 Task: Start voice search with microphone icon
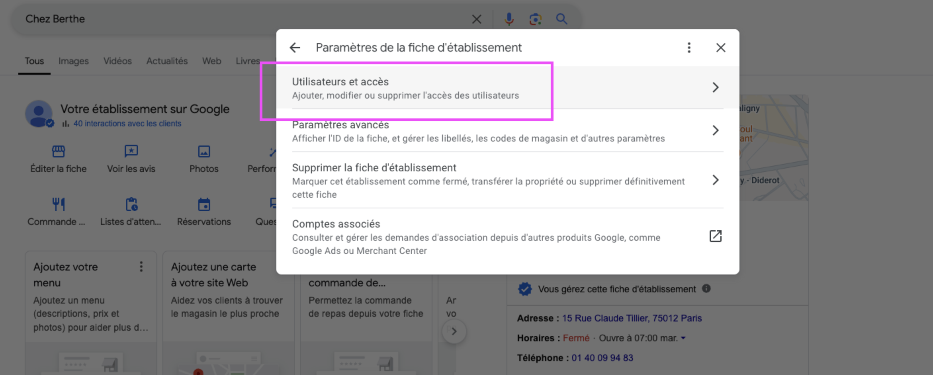[509, 19]
